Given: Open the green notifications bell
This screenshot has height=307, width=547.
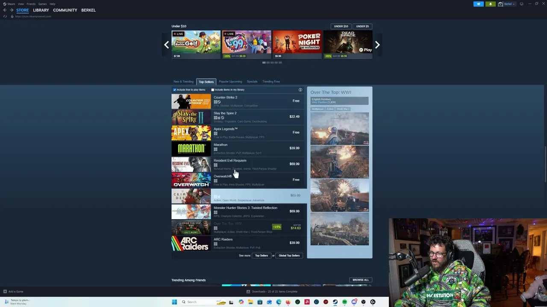Looking at the screenshot, I should pos(490,4).
